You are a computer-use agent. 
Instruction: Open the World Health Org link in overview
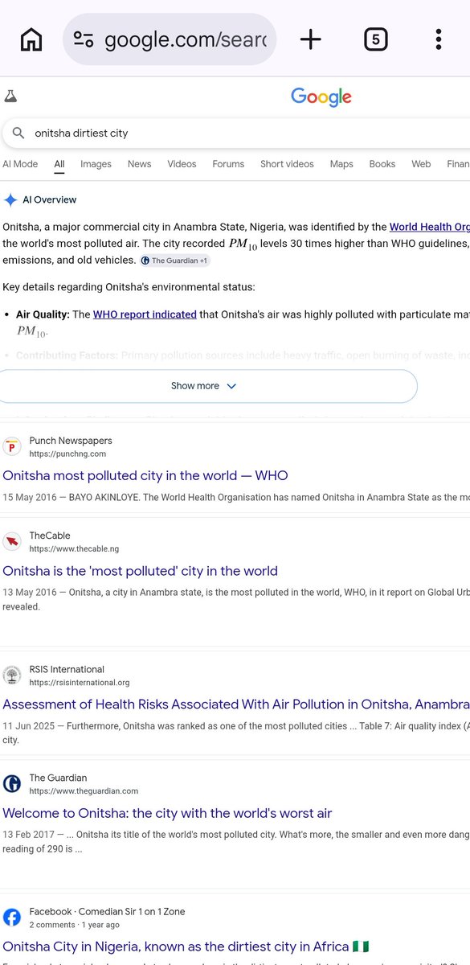(x=430, y=228)
